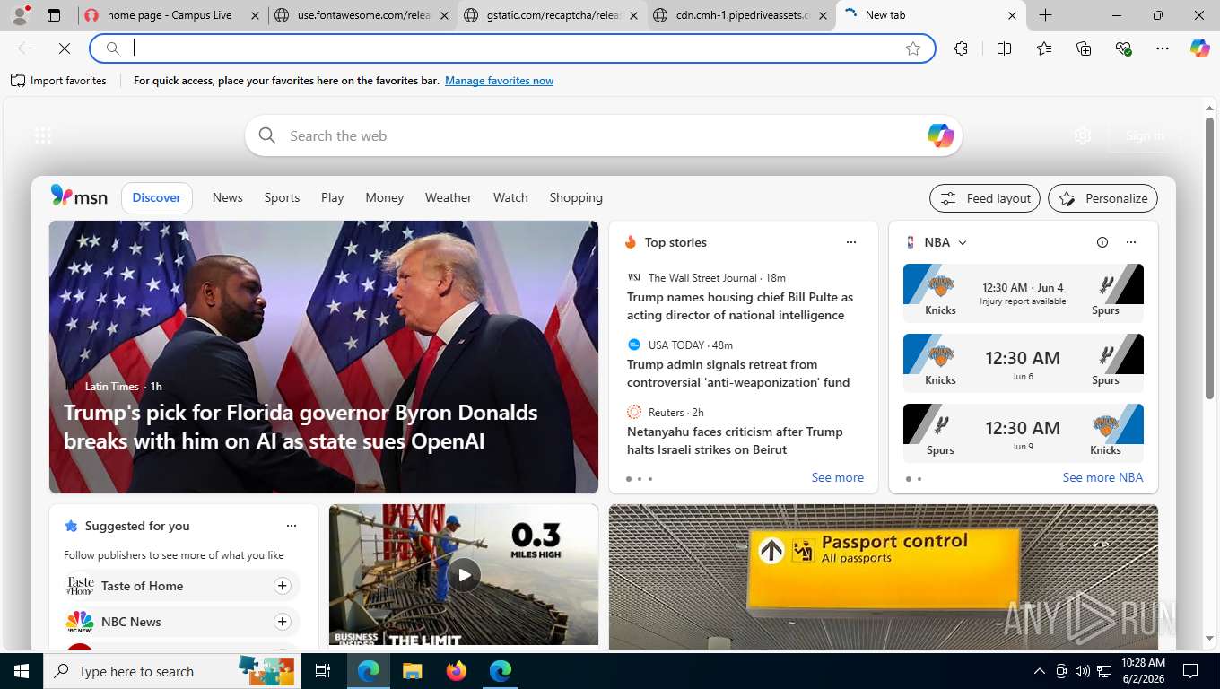Open NBA card more options ellipsis
The image size is (1220, 689).
(x=1131, y=242)
